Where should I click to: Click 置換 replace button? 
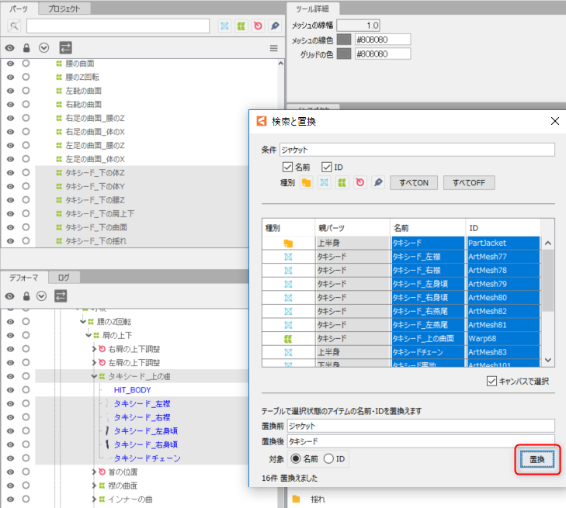(x=537, y=459)
